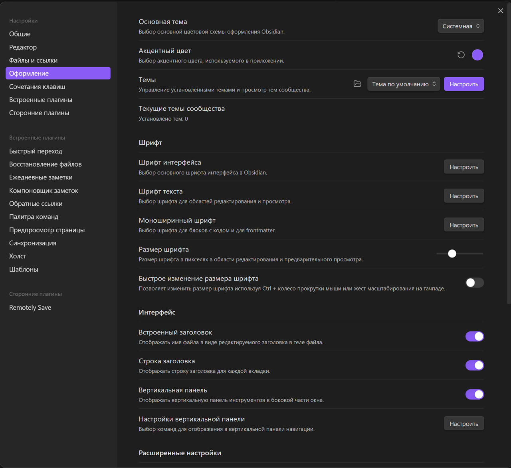The image size is (511, 468).
Task: Click the purple Настроить themes button
Action: tap(464, 84)
